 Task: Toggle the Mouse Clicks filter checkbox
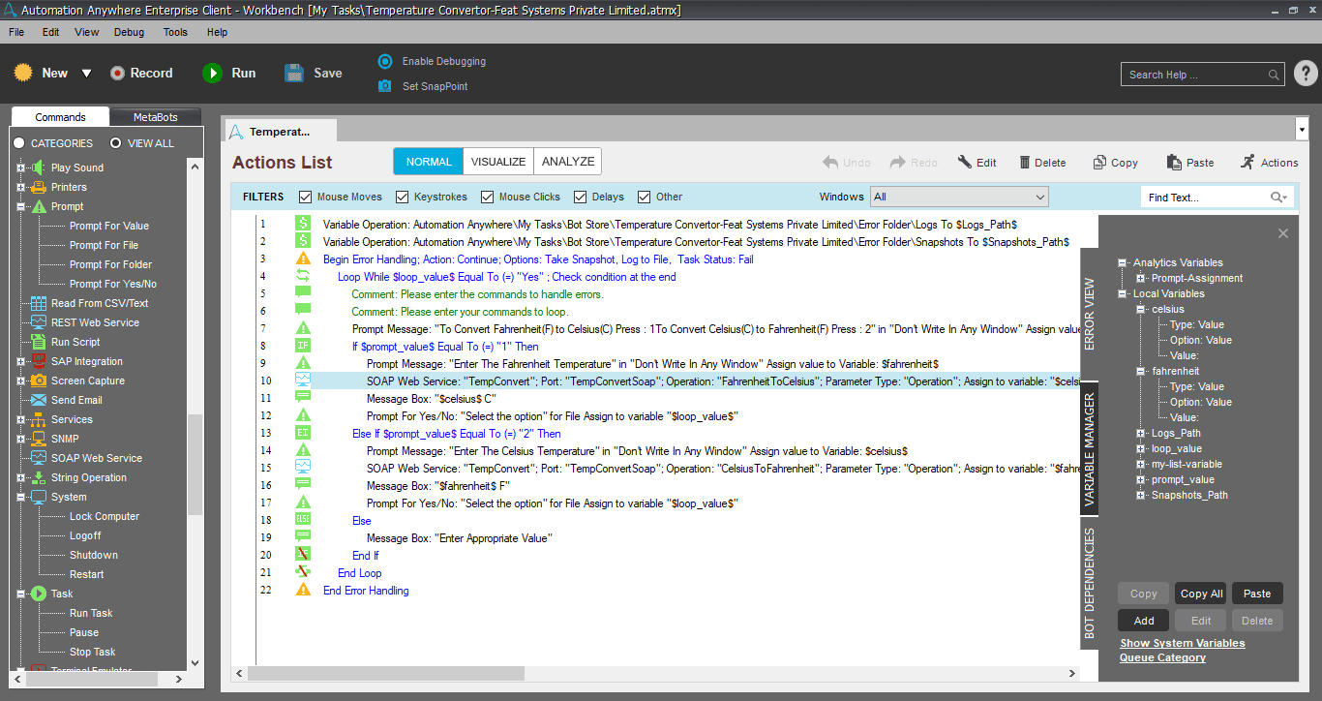click(488, 197)
